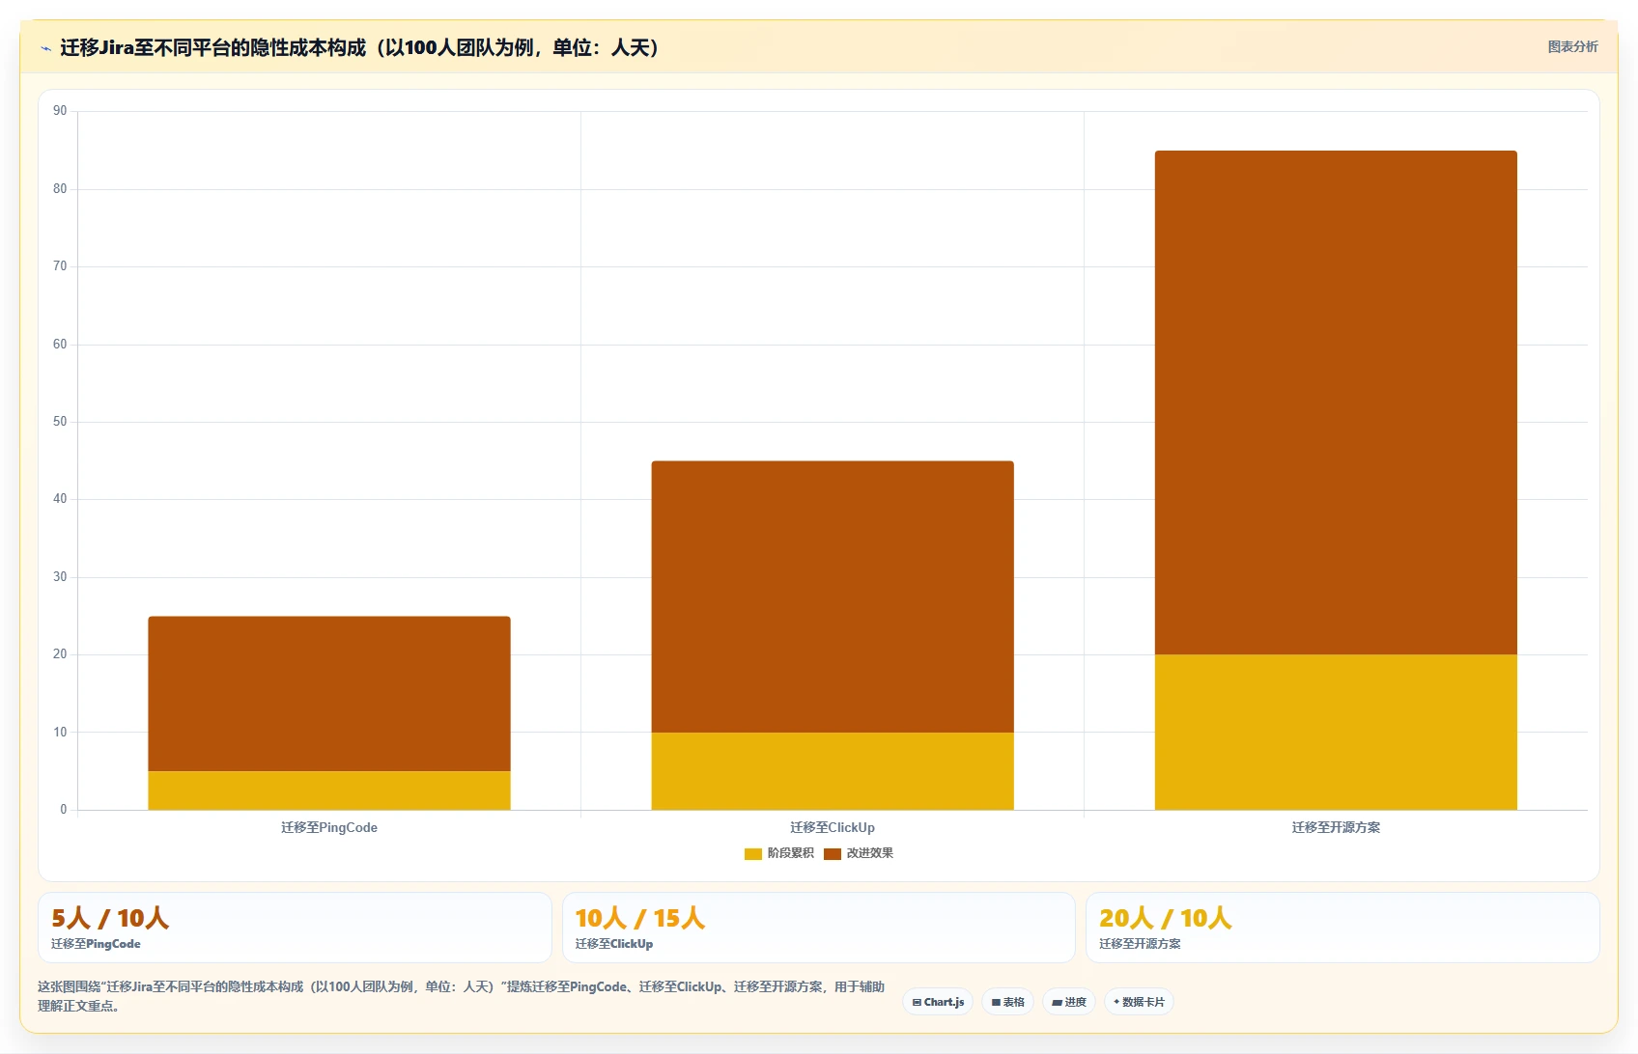The height and width of the screenshot is (1054, 1638).
Task: Click the 数据卡片 tag
Action: tap(1139, 1002)
